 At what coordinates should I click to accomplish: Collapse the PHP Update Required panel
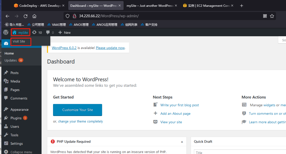pos(182,142)
